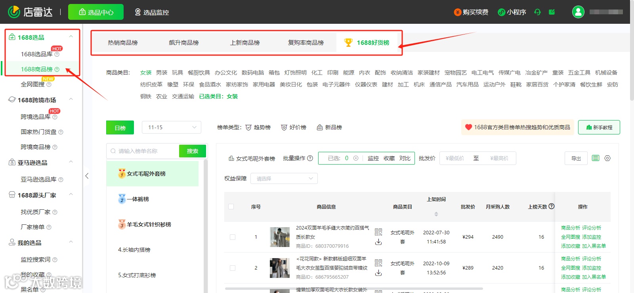Screen dimensions: 634x293
Task: Focus the 请输入榜单名称 search field
Action: click(x=143, y=151)
